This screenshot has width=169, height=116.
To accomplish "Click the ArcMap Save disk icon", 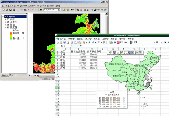I will [x=10, y=10].
